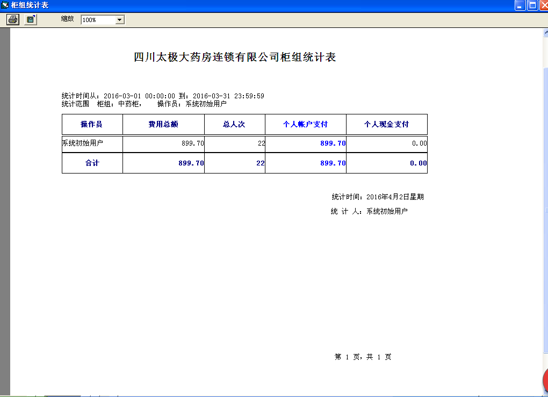Click the 合计 row label
Screen dimensions: 548x397
coord(92,163)
